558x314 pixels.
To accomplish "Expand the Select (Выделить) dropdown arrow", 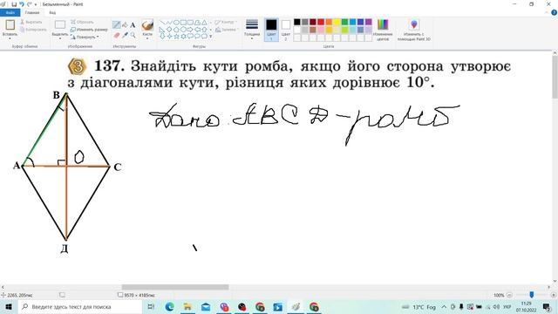I will click(x=60, y=38).
